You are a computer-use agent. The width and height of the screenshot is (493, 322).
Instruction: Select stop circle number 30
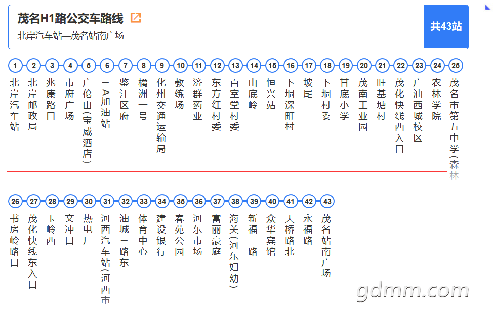[89, 201]
